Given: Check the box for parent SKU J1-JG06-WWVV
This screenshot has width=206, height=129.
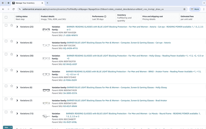Looking at the screenshot, I should coord(6,25).
